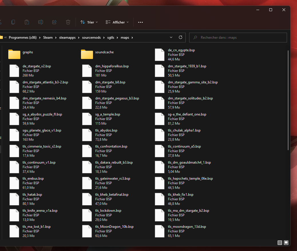Navigate to steamapps breadcrumb segment

click(x=67, y=38)
